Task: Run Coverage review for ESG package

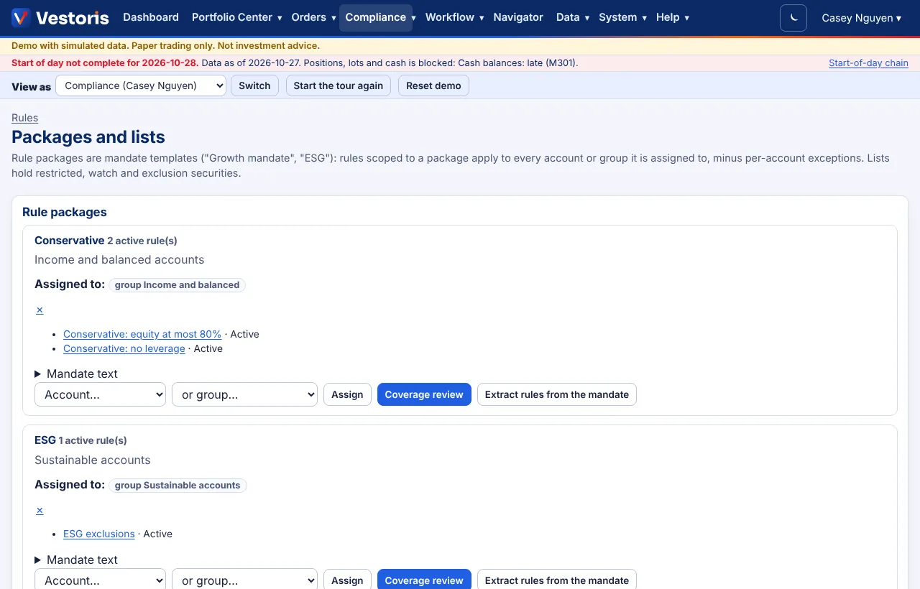Action: (424, 580)
